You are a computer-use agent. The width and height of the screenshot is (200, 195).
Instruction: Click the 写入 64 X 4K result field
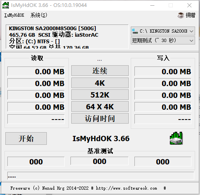coord(163,107)
